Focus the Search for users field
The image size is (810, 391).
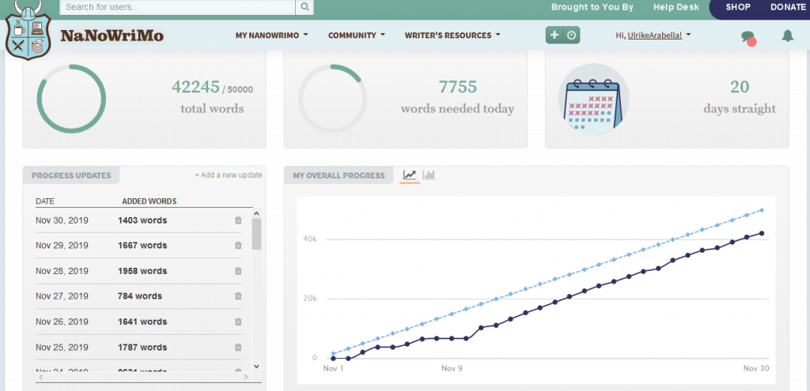tap(177, 7)
